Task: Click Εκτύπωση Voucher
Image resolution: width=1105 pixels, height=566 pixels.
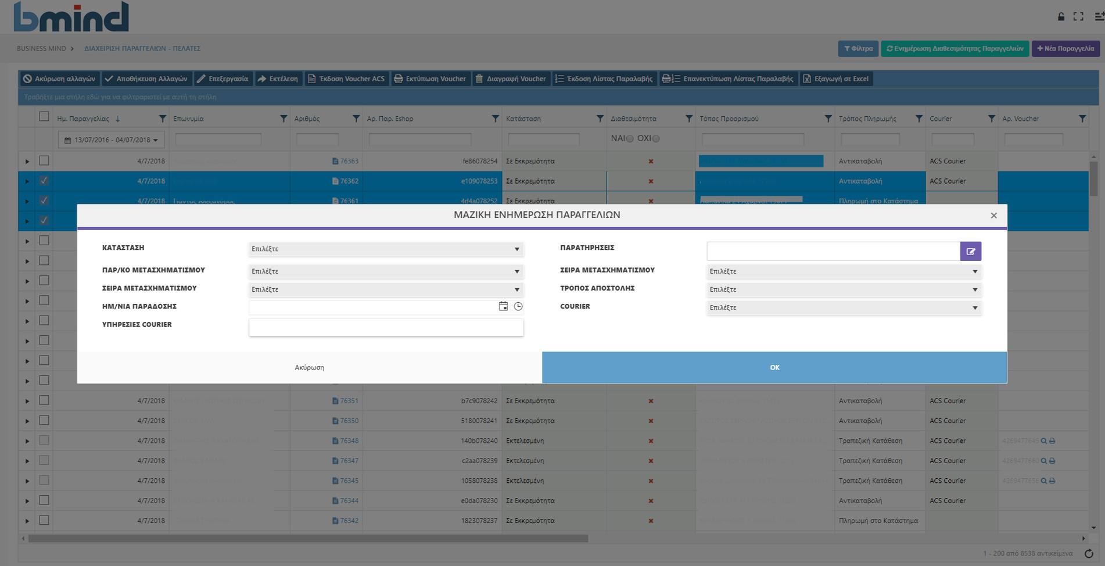Action: click(430, 78)
